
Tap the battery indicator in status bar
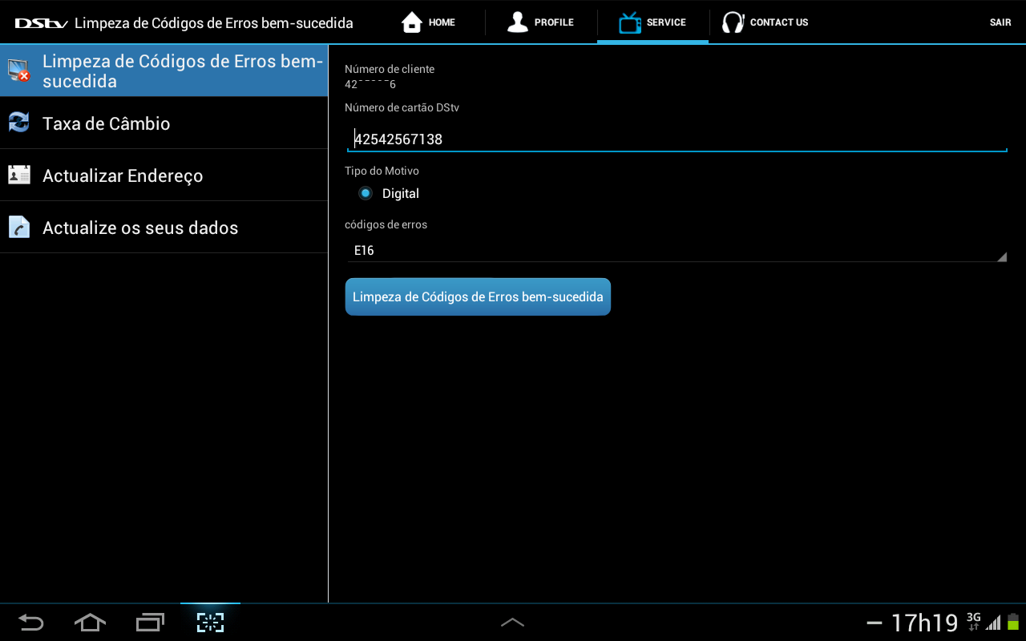point(1013,621)
